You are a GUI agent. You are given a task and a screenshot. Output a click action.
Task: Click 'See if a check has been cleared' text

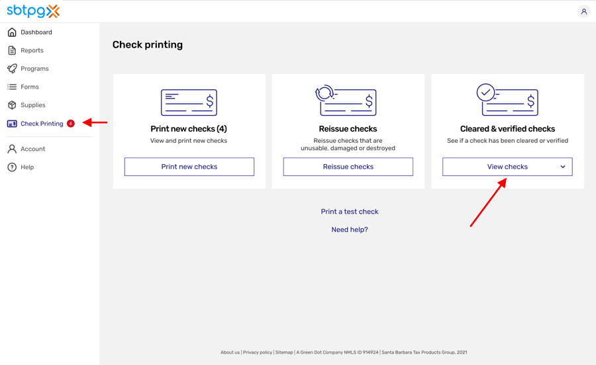pos(507,141)
